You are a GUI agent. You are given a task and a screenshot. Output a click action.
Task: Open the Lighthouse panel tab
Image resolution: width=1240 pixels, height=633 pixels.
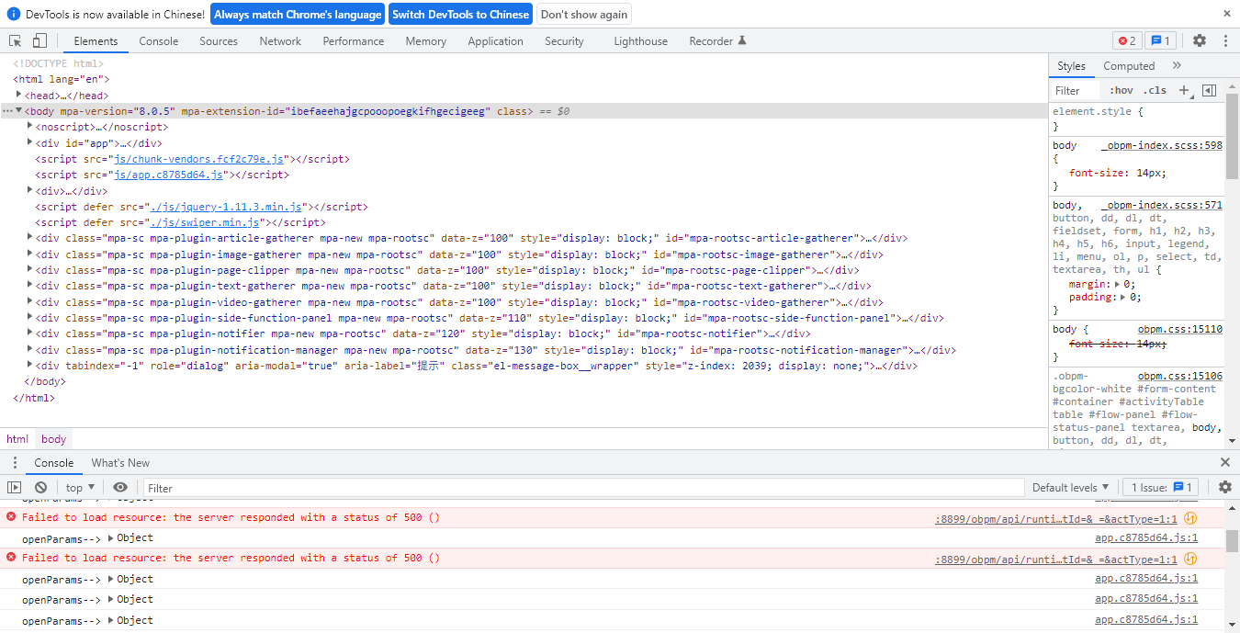[641, 41]
